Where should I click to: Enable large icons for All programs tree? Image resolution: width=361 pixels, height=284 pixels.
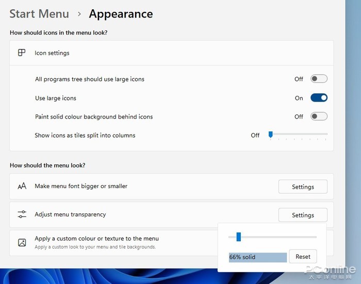pyautogui.click(x=319, y=79)
